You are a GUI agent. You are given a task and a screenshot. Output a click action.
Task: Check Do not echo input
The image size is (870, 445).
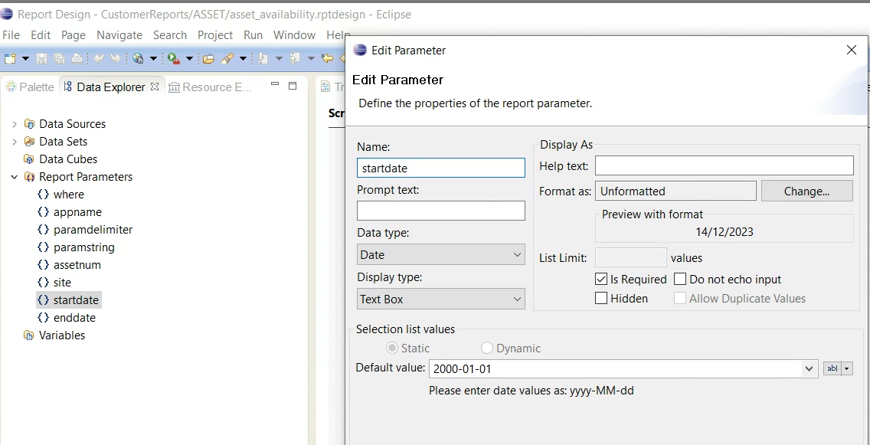point(680,280)
